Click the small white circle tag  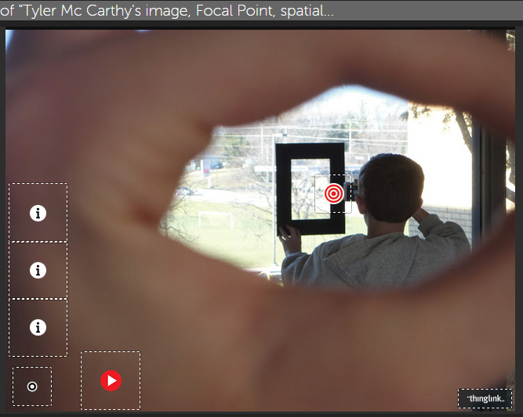(32, 386)
